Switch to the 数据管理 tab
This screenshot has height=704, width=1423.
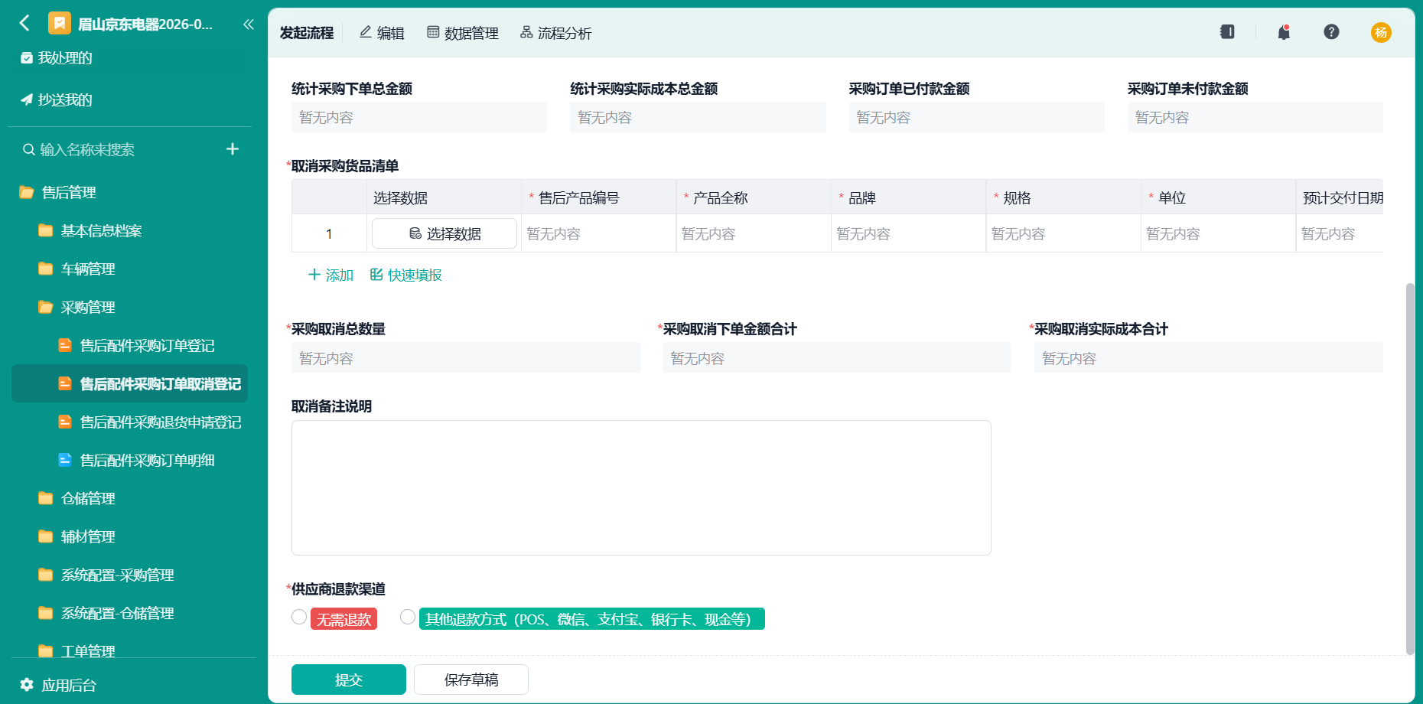[463, 33]
